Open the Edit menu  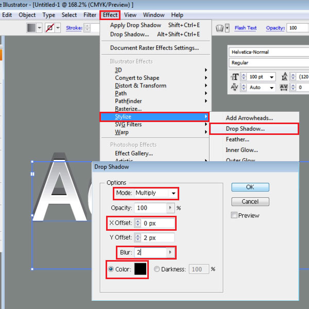[7, 15]
